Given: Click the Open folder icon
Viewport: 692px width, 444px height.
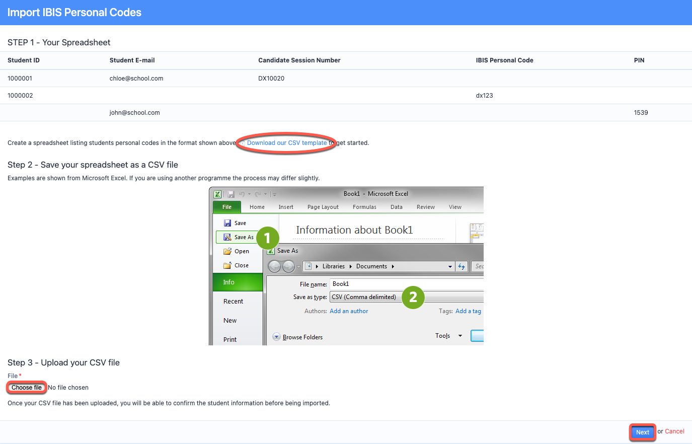Looking at the screenshot, I should [x=227, y=251].
